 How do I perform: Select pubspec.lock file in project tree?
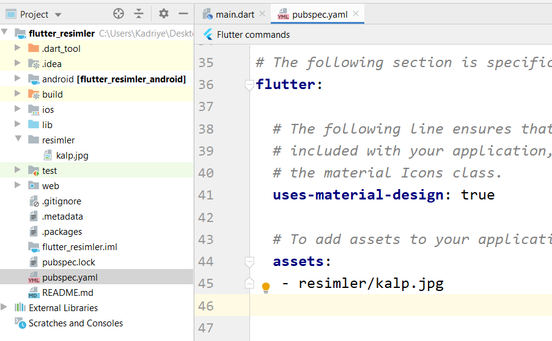(x=68, y=262)
